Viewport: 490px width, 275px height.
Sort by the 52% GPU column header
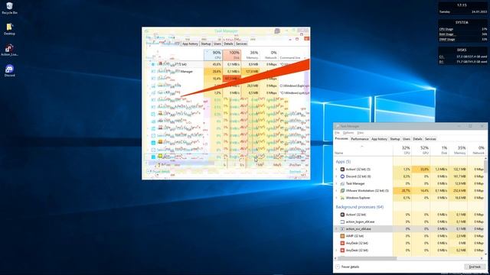pos(420,150)
